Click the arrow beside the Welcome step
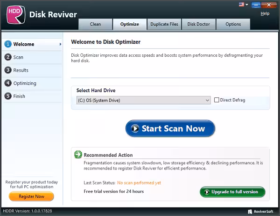The image size is (280, 216). pos(60,44)
